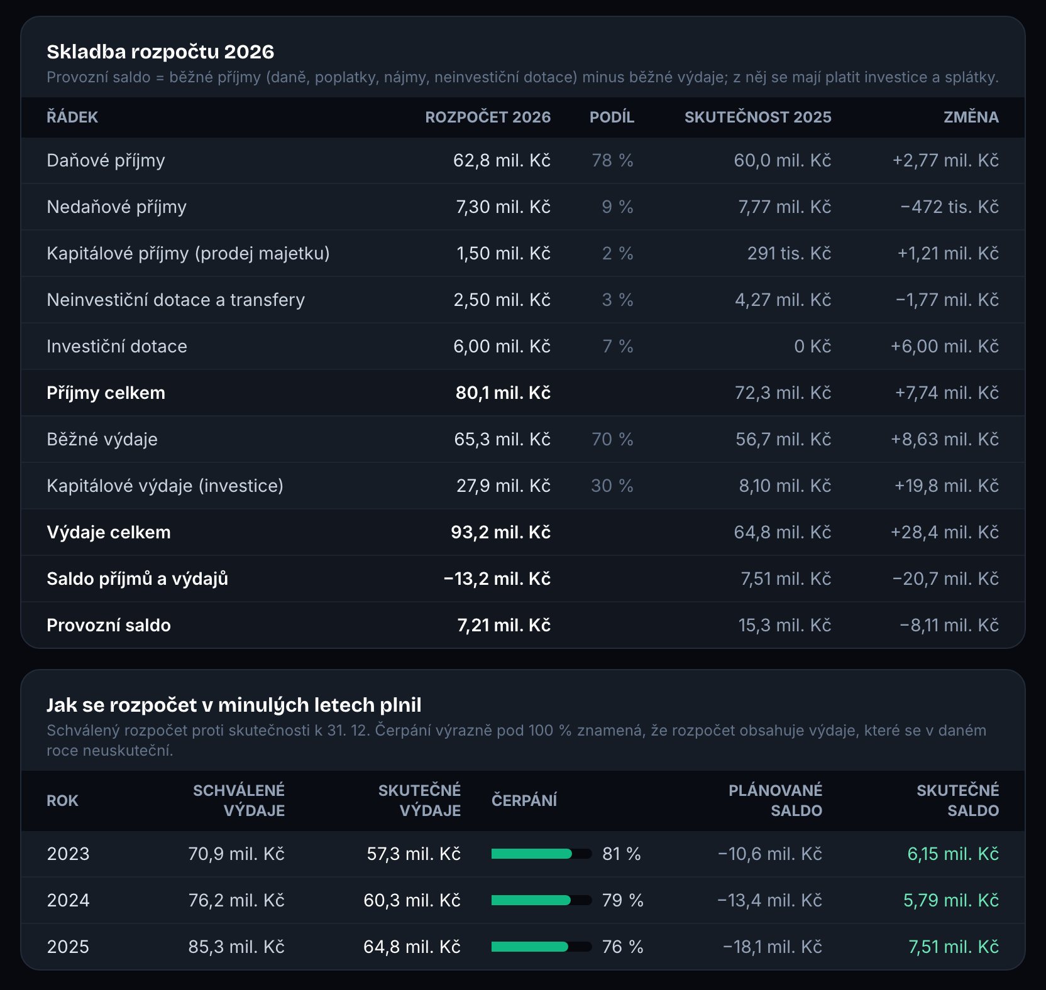Viewport: 1046px width, 990px height.
Task: Select the 70,9 mil. Kč approved spending
Action: pos(236,854)
